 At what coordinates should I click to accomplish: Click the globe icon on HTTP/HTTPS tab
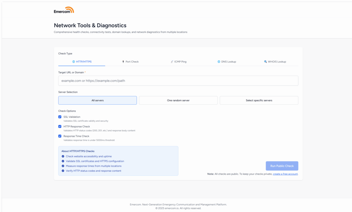pyautogui.click(x=73, y=62)
